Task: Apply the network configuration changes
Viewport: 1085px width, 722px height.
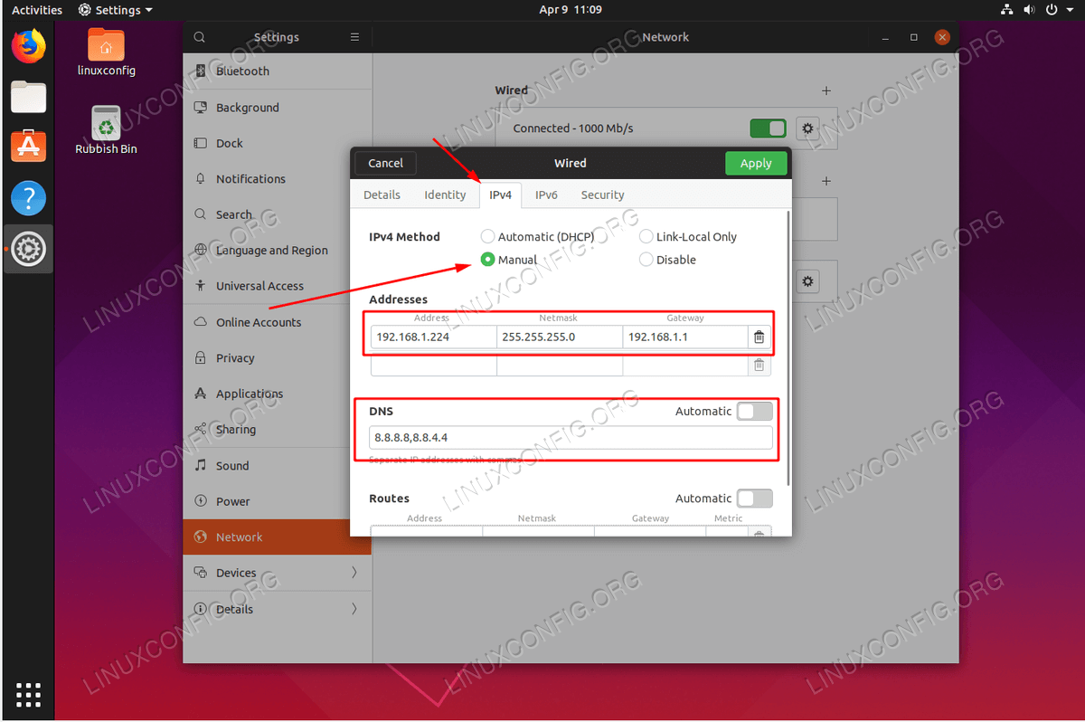Action: 756,163
